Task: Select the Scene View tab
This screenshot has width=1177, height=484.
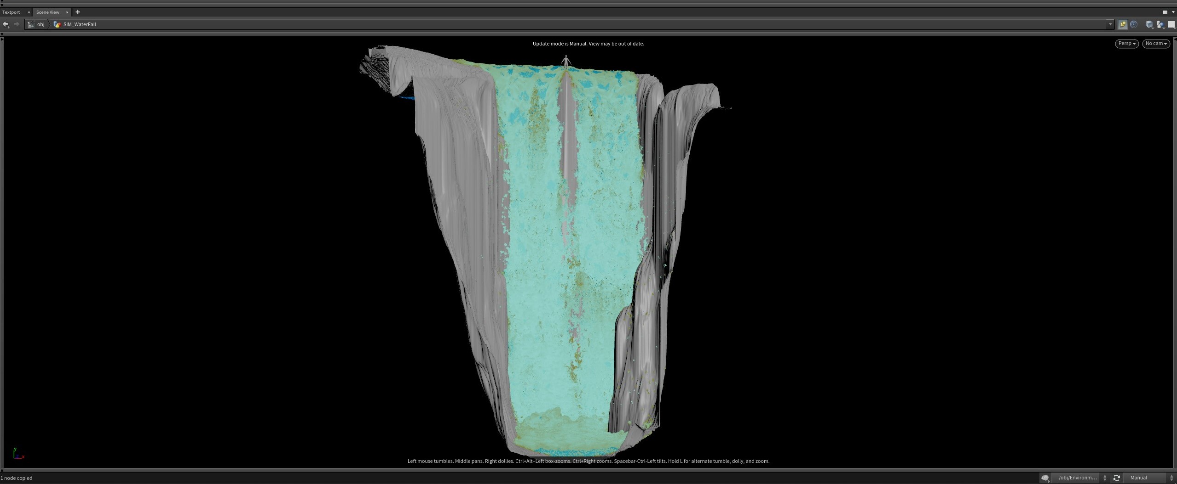Action: point(48,12)
